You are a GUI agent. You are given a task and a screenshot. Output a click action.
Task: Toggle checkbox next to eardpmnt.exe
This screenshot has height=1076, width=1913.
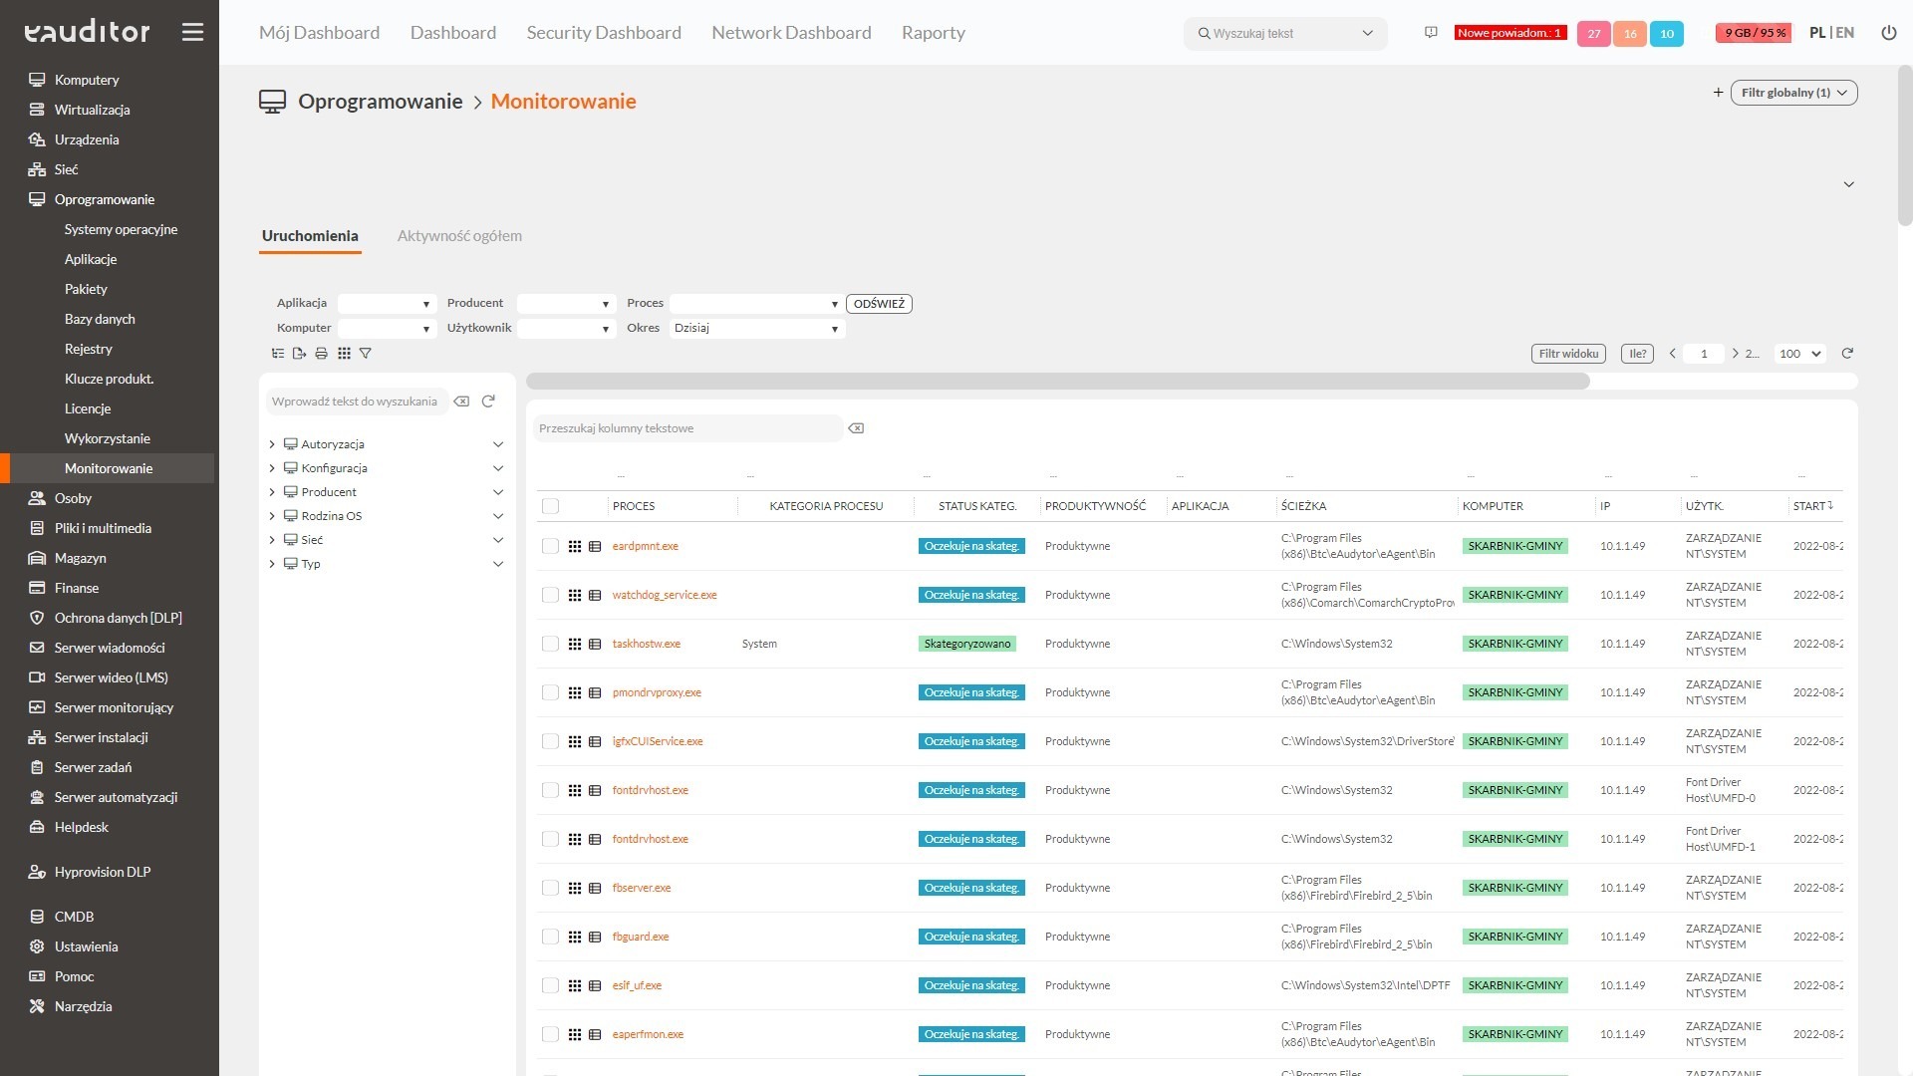[551, 545]
